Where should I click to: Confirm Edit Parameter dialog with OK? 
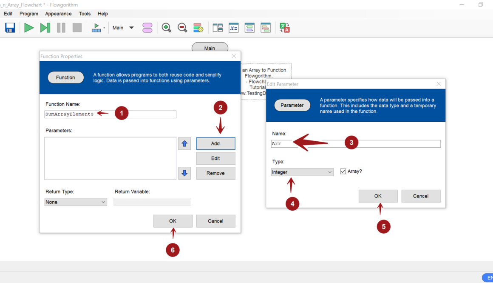[x=378, y=196]
